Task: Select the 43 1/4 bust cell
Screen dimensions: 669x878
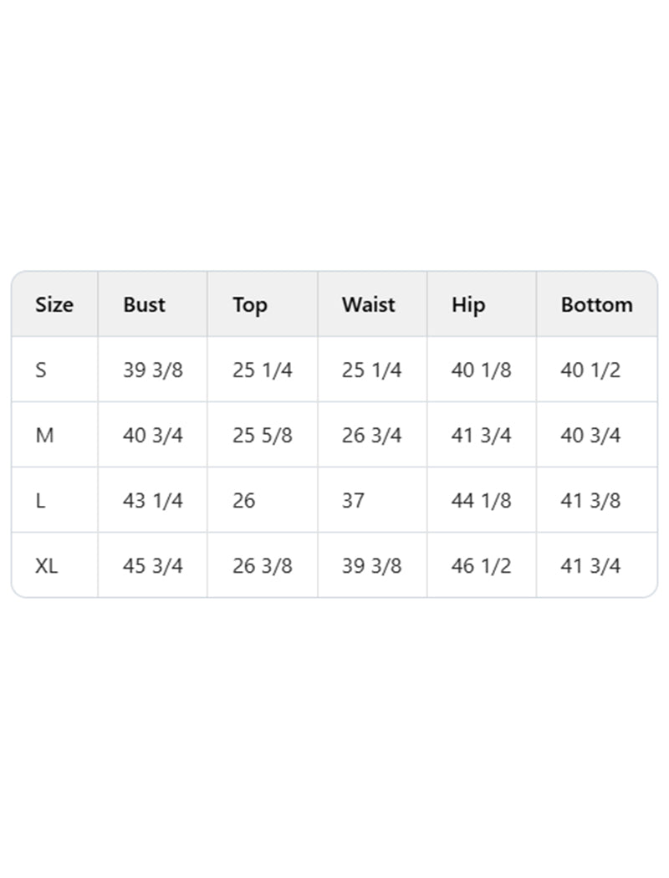Action: tap(152, 500)
